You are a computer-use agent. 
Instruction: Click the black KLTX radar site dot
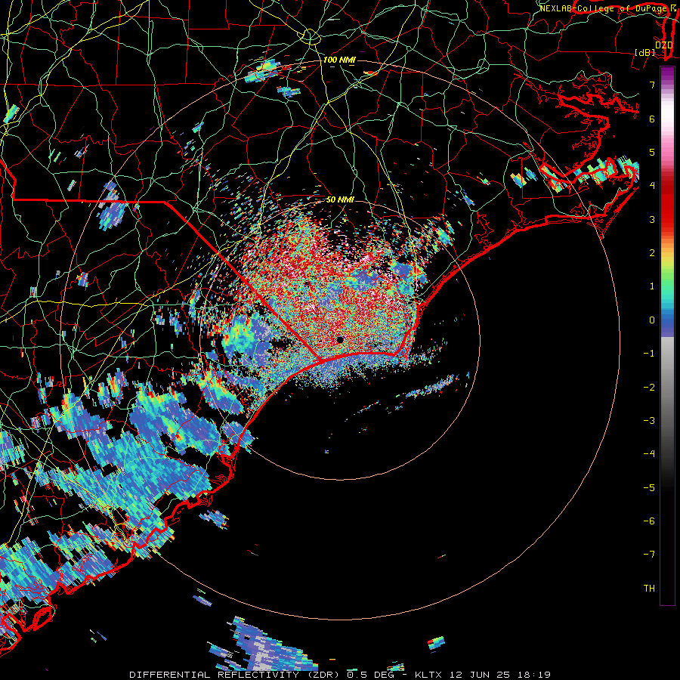pyautogui.click(x=340, y=339)
